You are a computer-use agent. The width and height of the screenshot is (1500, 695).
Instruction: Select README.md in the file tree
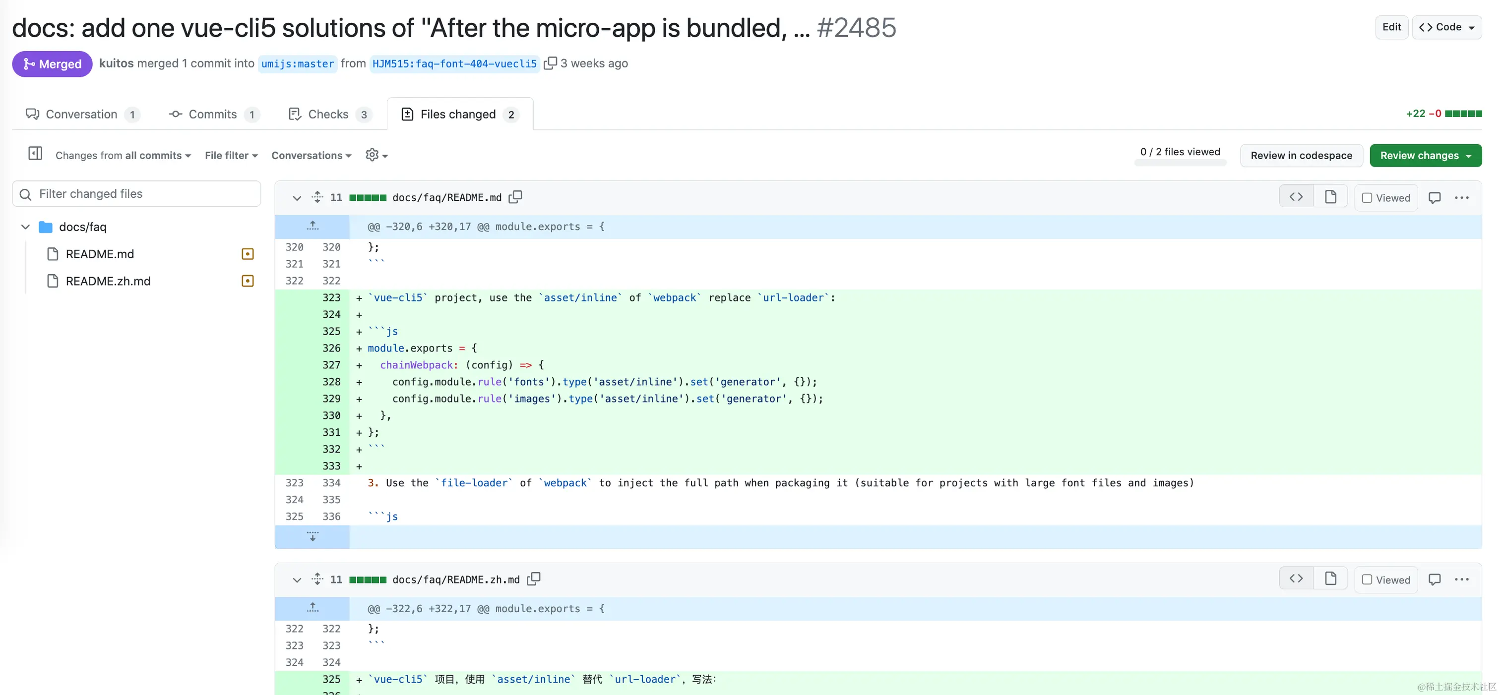pos(100,254)
